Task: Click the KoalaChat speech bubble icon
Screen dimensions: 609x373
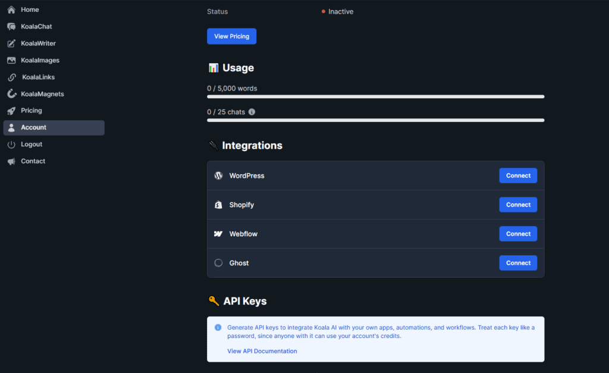Action: pyautogui.click(x=11, y=26)
